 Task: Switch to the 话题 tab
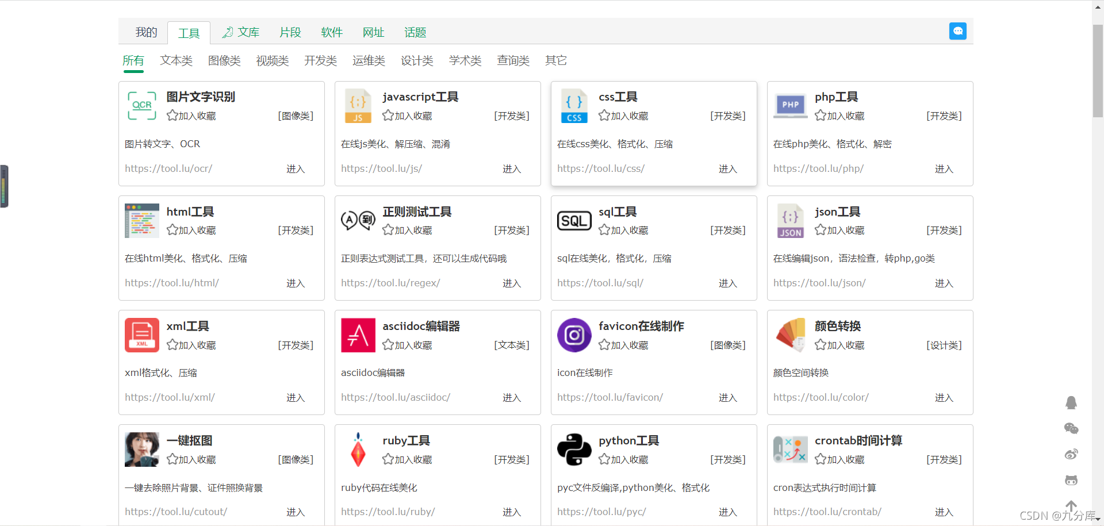click(415, 32)
